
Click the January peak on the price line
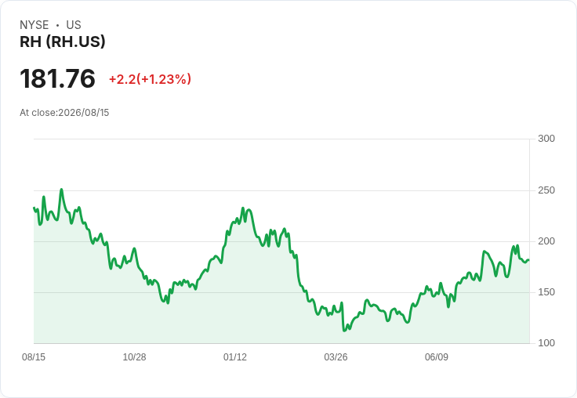click(243, 208)
